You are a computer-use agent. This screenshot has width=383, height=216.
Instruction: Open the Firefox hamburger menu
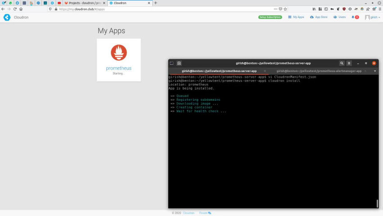point(379,9)
